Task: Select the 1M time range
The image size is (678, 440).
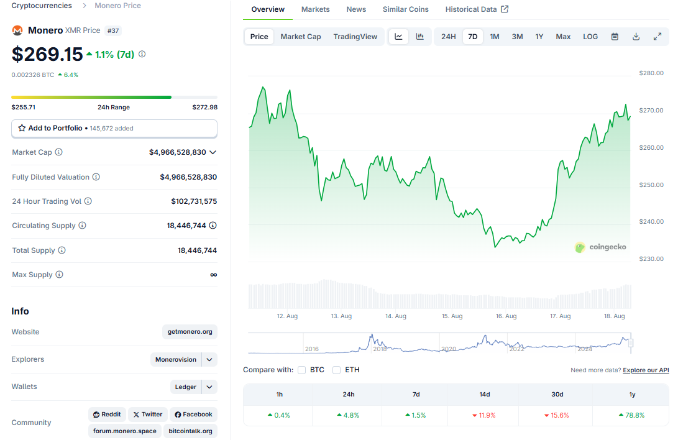Action: point(495,37)
